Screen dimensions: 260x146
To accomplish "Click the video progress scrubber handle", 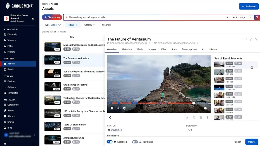I will [193, 103].
